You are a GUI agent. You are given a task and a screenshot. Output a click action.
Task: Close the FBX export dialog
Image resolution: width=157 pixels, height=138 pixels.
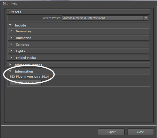point(140,132)
